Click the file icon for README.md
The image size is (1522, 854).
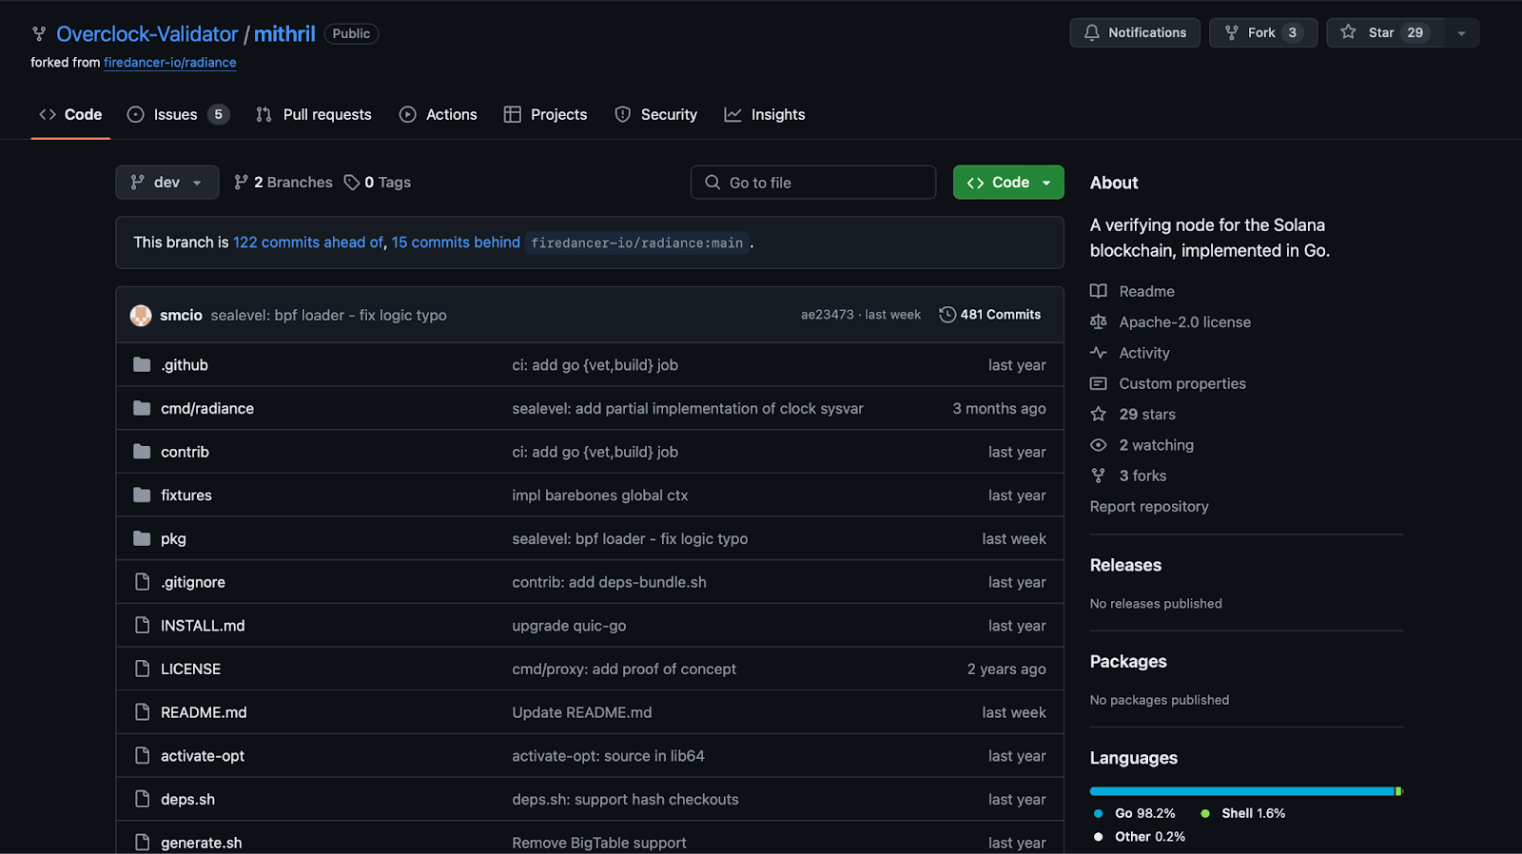coord(142,712)
